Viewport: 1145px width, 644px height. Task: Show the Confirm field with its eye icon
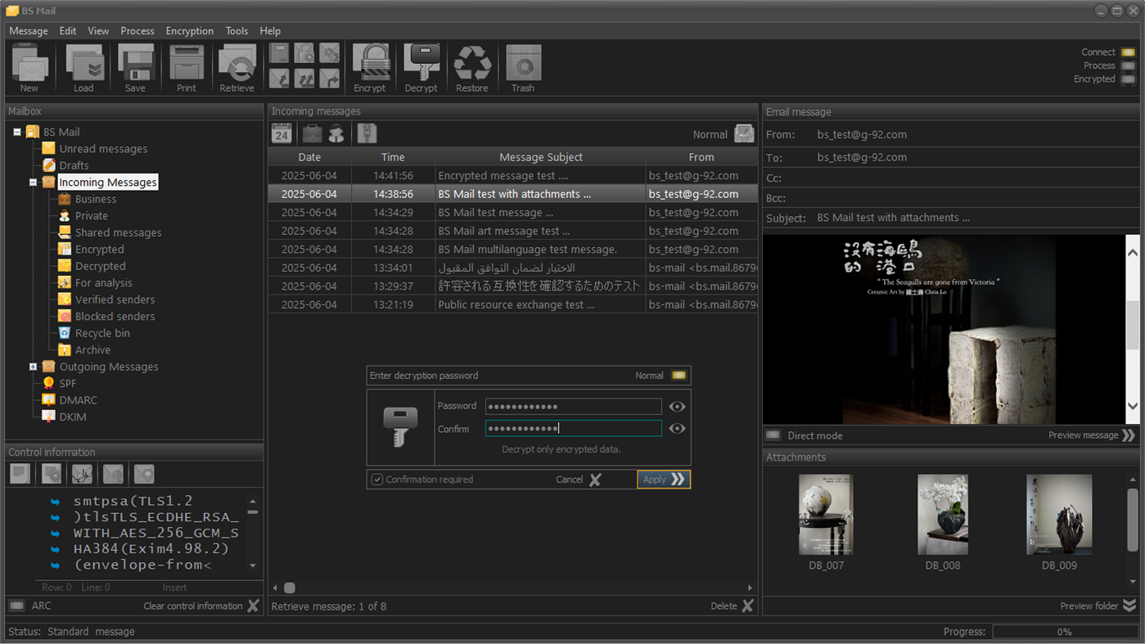677,429
